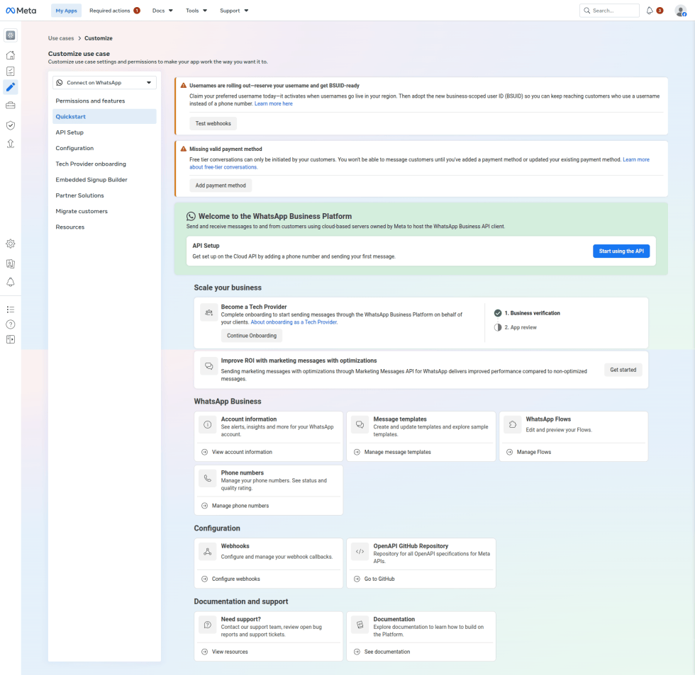Open the user profile avatar
695x675 pixels.
pyautogui.click(x=681, y=11)
